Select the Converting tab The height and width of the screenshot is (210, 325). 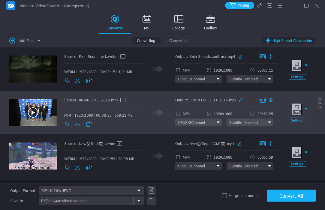coord(146,40)
